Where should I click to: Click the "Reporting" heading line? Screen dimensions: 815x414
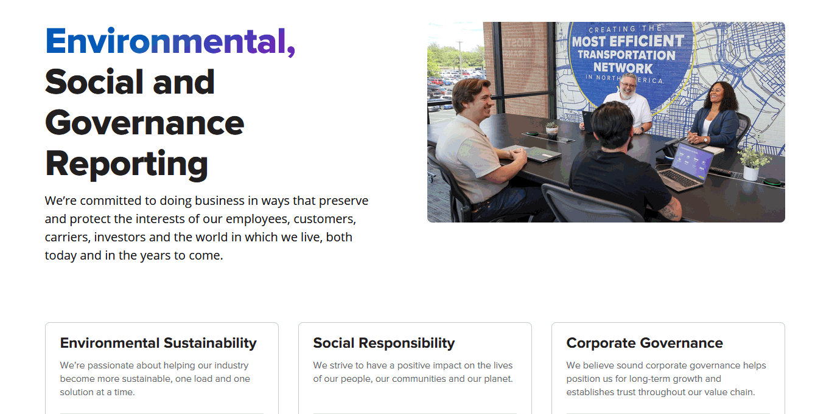tap(127, 164)
